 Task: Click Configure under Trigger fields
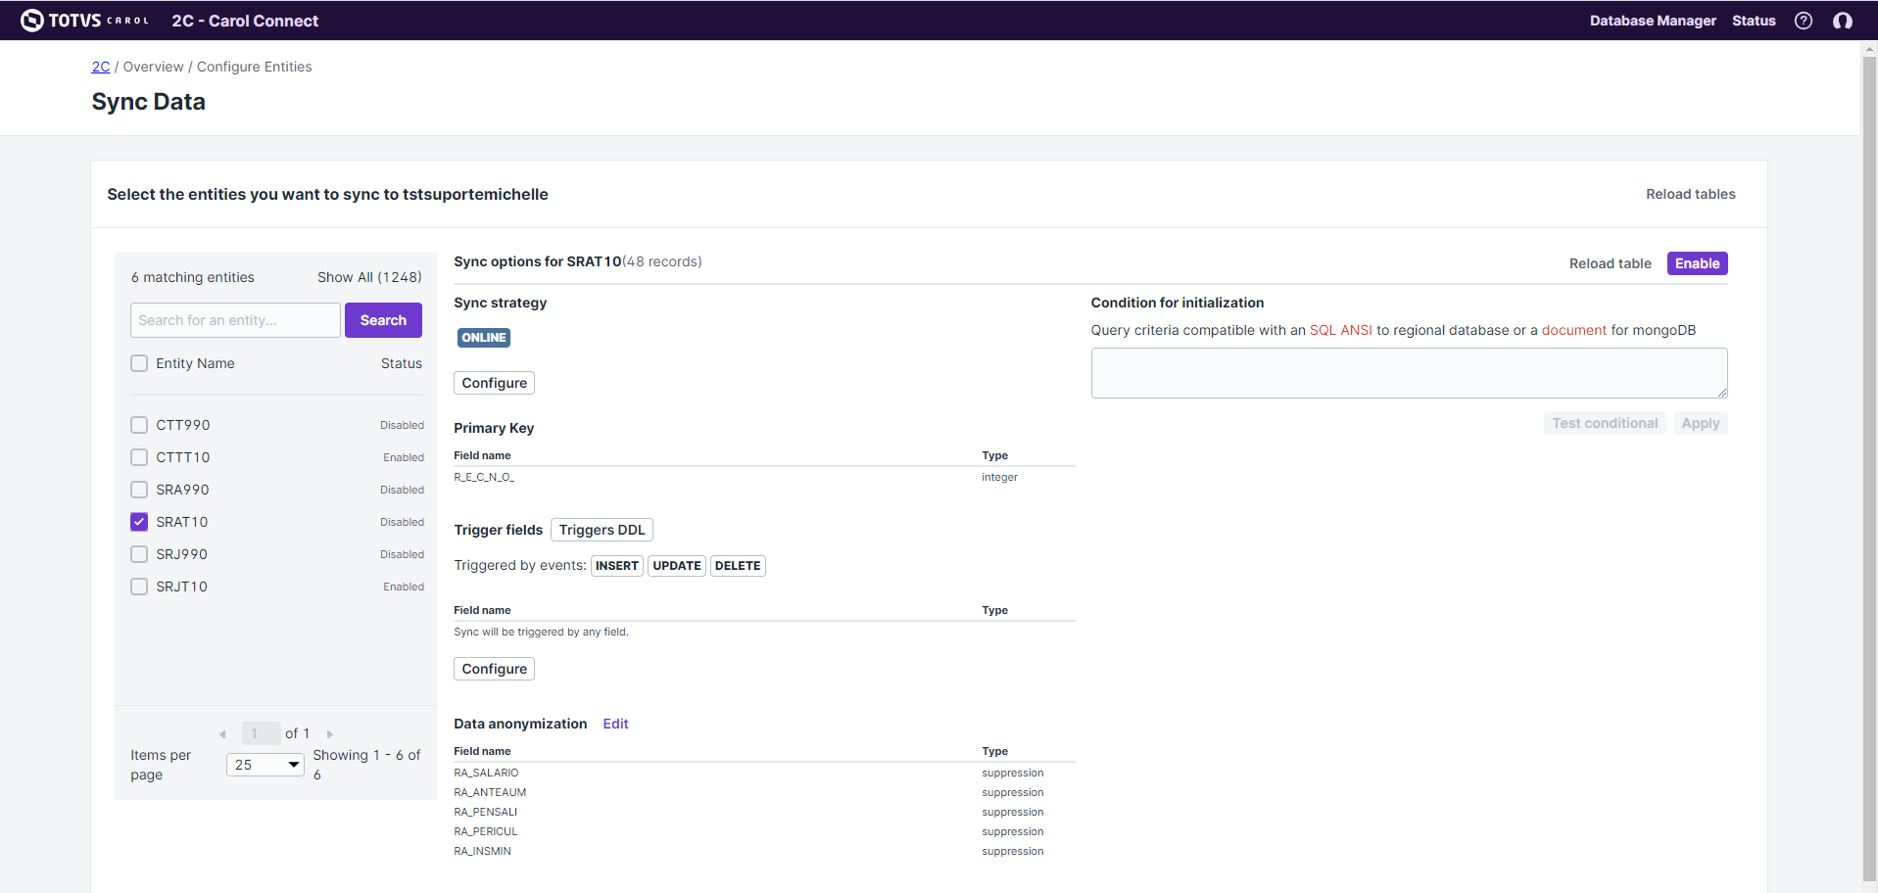point(494,669)
